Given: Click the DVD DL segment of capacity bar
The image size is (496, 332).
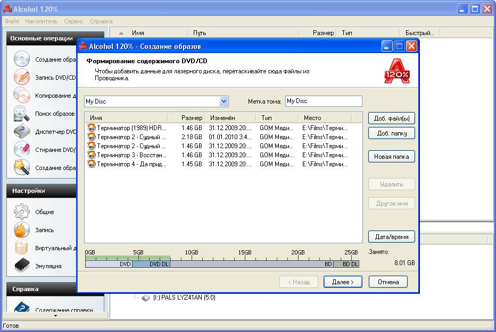Looking at the screenshot, I should pyautogui.click(x=151, y=264).
